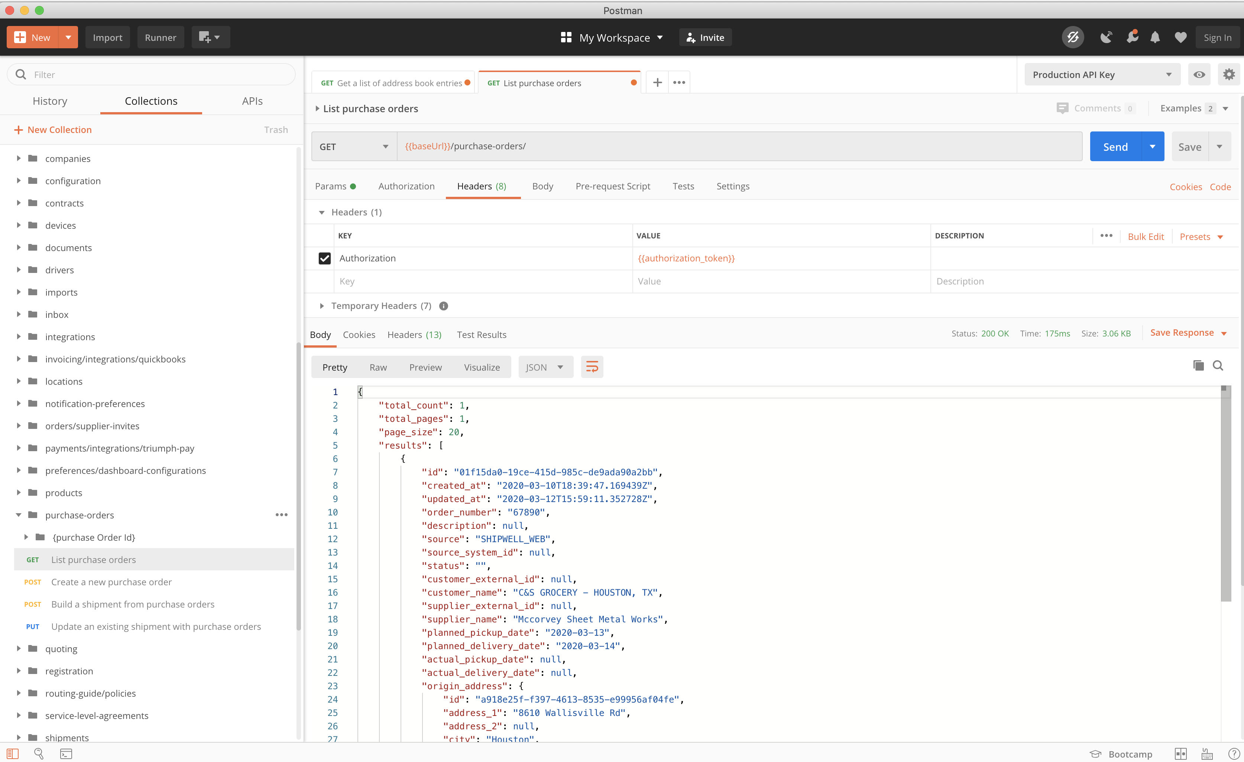The width and height of the screenshot is (1244, 762).
Task: Click the environment quick look eye icon
Action: point(1199,75)
